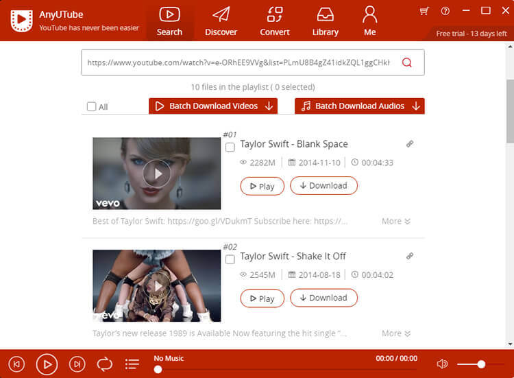Click the previous track button
Screen dimensions: 514x378
[16, 364]
